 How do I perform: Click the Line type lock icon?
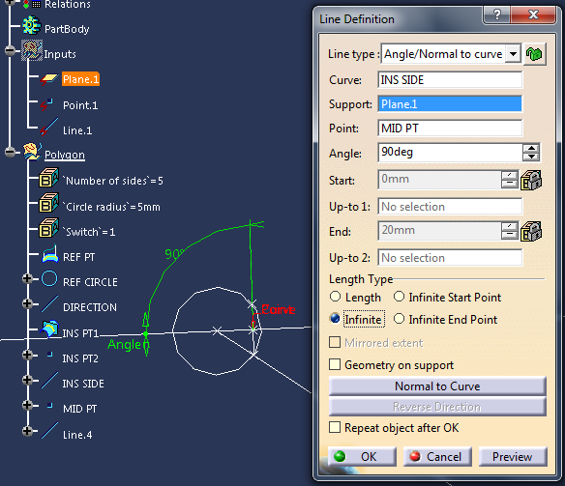535,54
